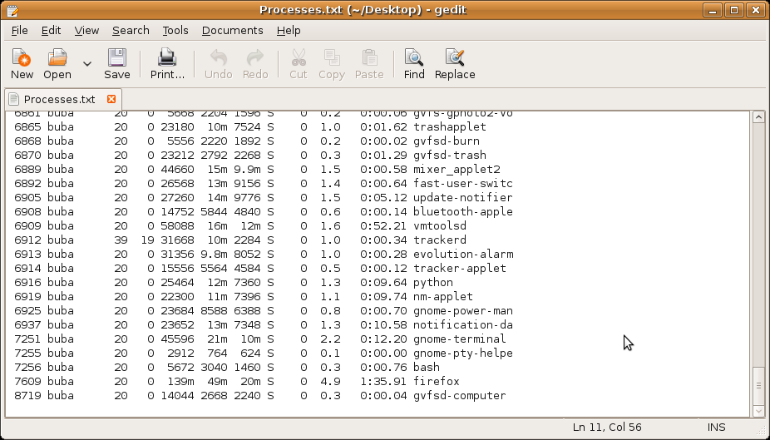The height and width of the screenshot is (440, 770).
Task: Open the File menu
Action: pyautogui.click(x=19, y=31)
